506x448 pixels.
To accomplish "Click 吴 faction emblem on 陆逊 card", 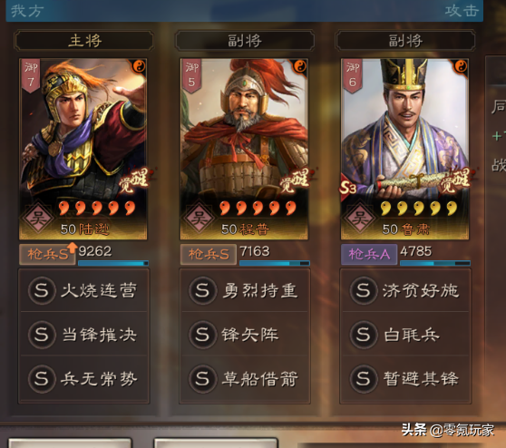I will point(38,218).
